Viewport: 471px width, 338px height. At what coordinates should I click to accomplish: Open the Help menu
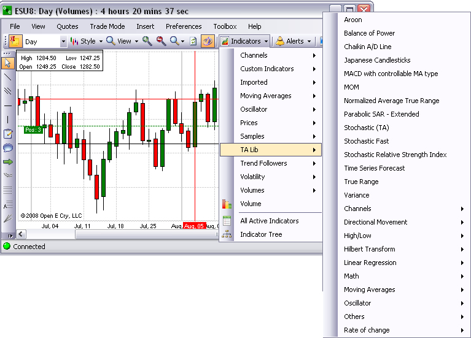(x=254, y=26)
